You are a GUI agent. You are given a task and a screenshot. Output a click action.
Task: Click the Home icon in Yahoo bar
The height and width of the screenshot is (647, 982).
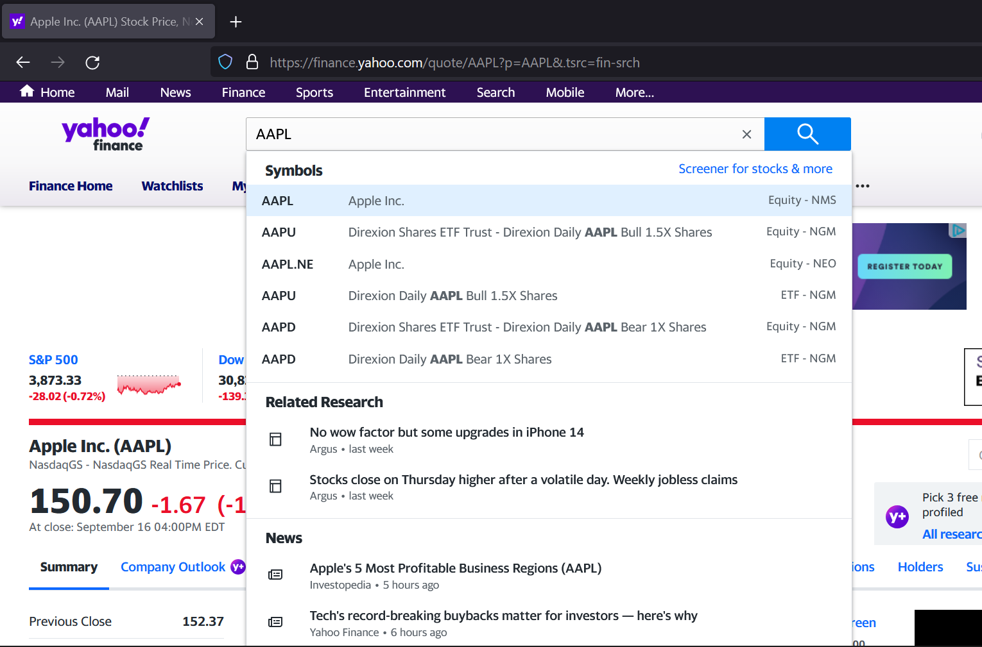(x=27, y=92)
